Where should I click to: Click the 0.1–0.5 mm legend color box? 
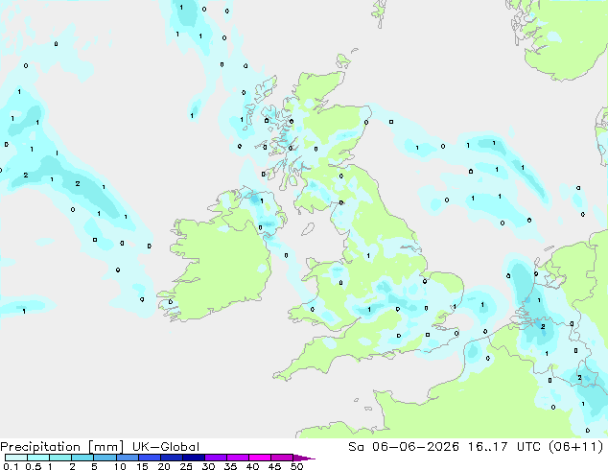point(16,458)
